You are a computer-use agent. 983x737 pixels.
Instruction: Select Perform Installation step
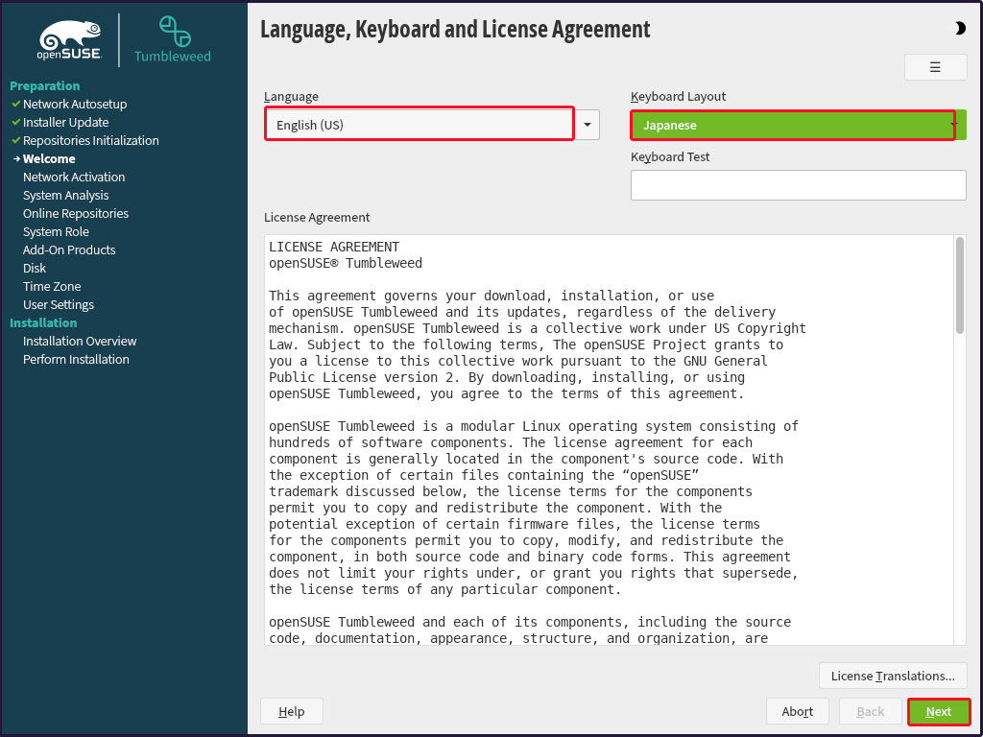tap(76, 359)
